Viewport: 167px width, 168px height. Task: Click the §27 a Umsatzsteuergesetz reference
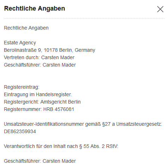point(132,124)
